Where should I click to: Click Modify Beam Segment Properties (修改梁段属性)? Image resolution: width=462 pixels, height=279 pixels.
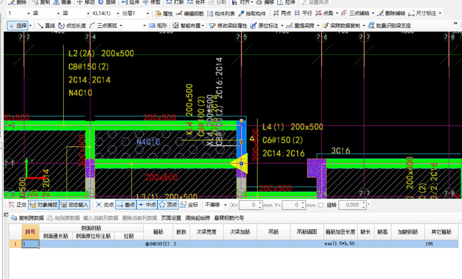pos(228,25)
